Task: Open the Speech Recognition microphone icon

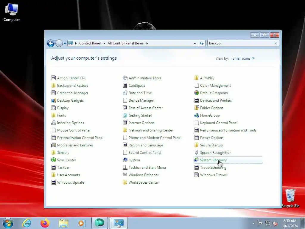Action: pyautogui.click(x=197, y=152)
